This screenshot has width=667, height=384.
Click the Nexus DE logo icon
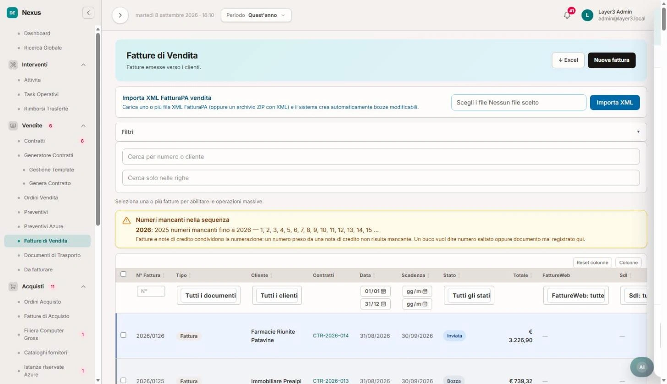point(12,13)
